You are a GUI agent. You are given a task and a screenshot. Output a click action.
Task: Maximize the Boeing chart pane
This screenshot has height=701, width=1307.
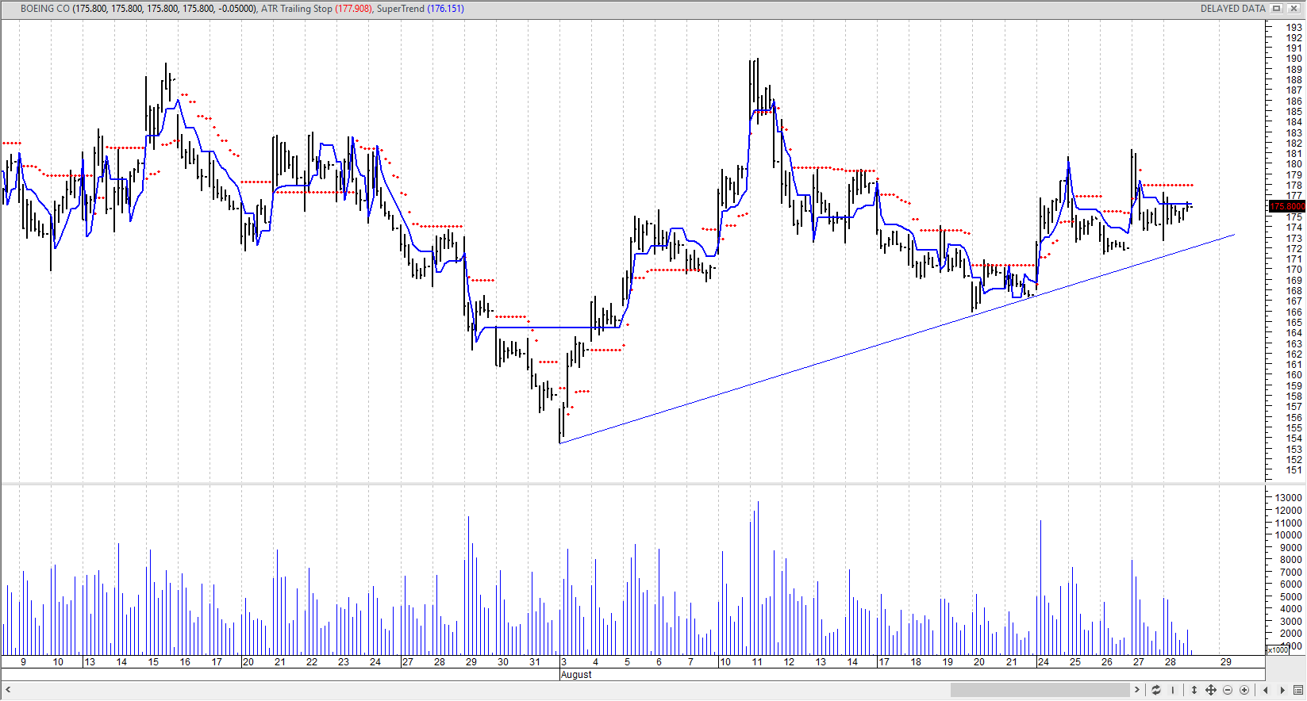pos(1277,9)
